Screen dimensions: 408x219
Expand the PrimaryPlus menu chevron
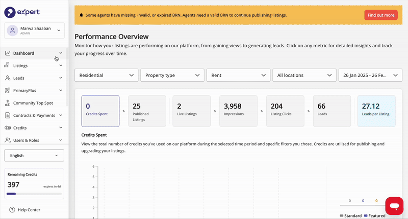pos(61,90)
